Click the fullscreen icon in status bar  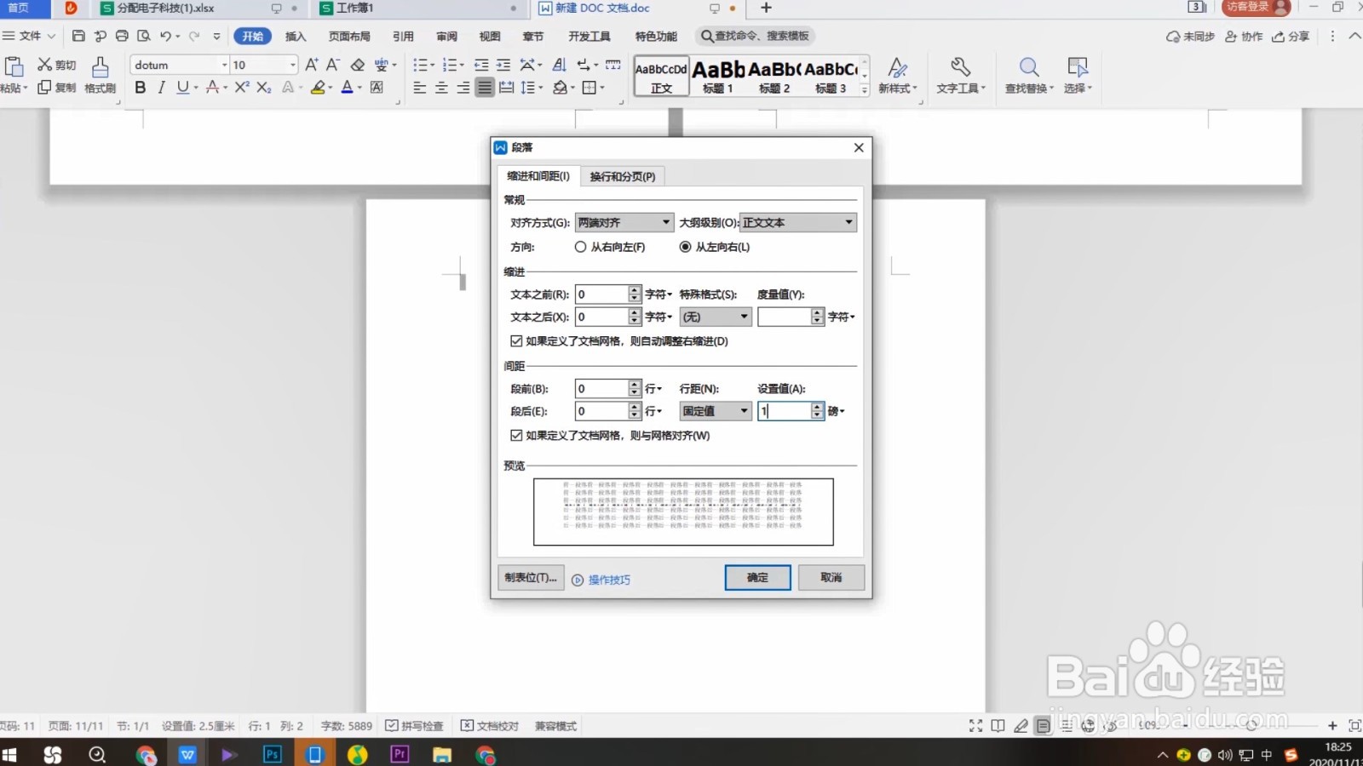click(975, 726)
